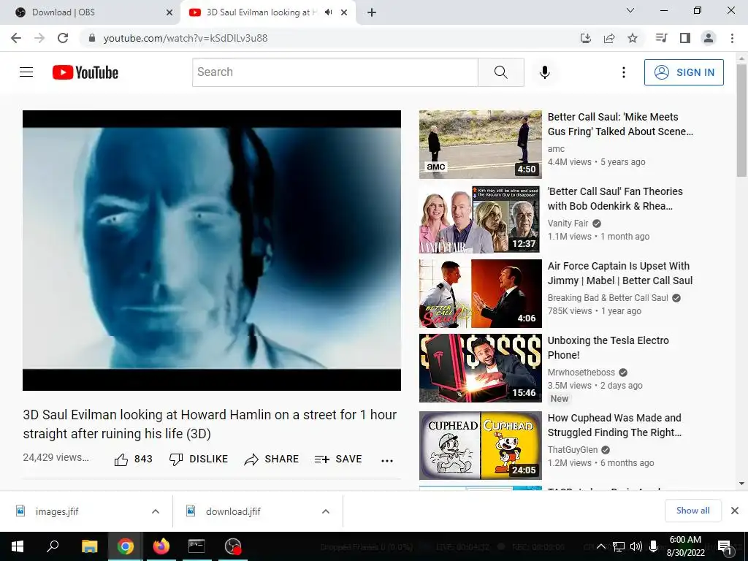Switch to the Download | OBS tab
The image size is (748, 561).
91,12
